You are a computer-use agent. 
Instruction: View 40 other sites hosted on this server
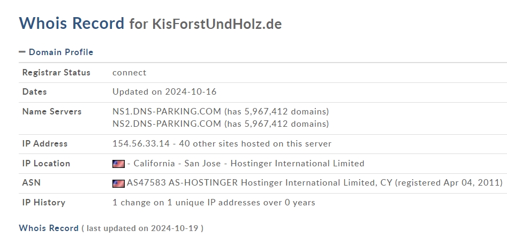(255, 144)
